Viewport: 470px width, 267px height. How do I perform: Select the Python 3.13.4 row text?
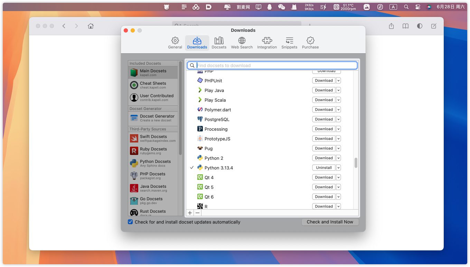point(219,168)
